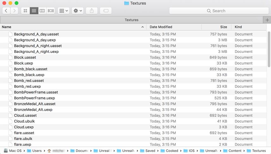Click the Share button in toolbar
Viewport: 271px width, 154px height.
click(92, 11)
